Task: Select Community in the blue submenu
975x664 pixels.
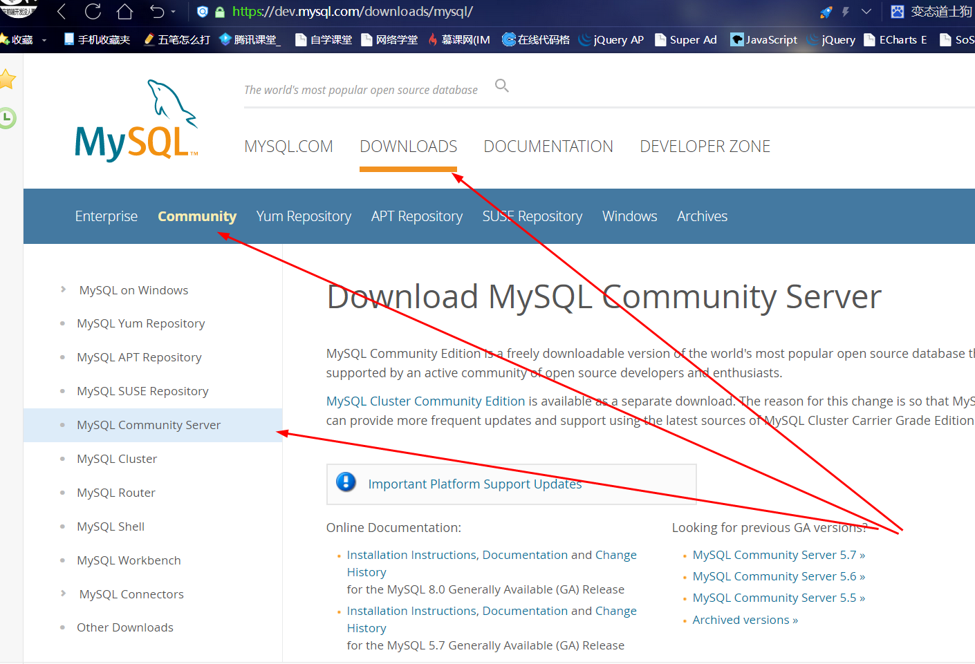Action: 197,216
